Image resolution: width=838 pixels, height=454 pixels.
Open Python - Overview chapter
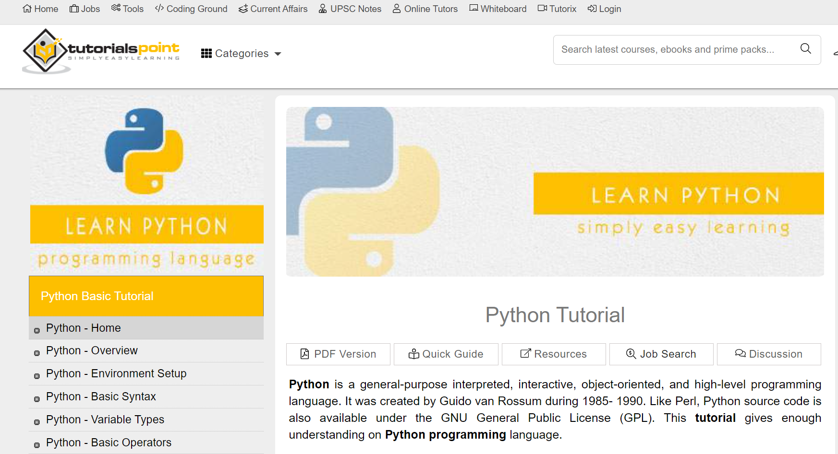tap(146, 351)
